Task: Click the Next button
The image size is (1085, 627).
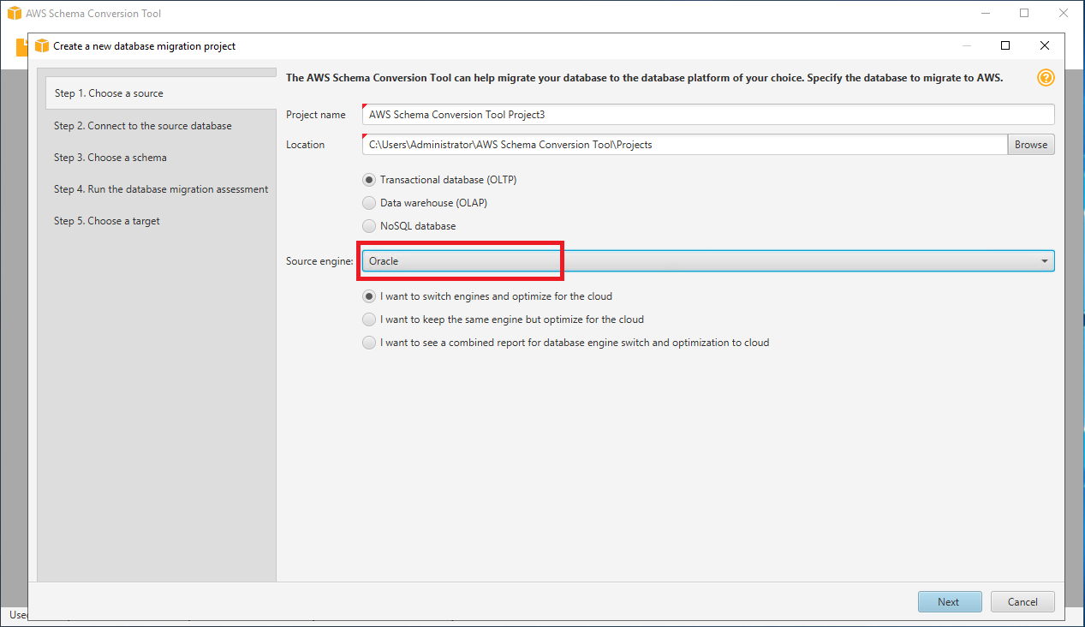Action: (x=949, y=601)
